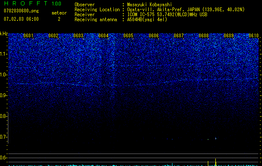Click the Receiver label

pos(85,15)
